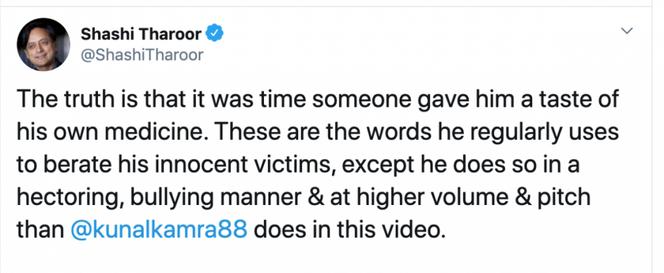Click the blue verified checkmark badge
This screenshot has width=664, height=273.
[216, 32]
